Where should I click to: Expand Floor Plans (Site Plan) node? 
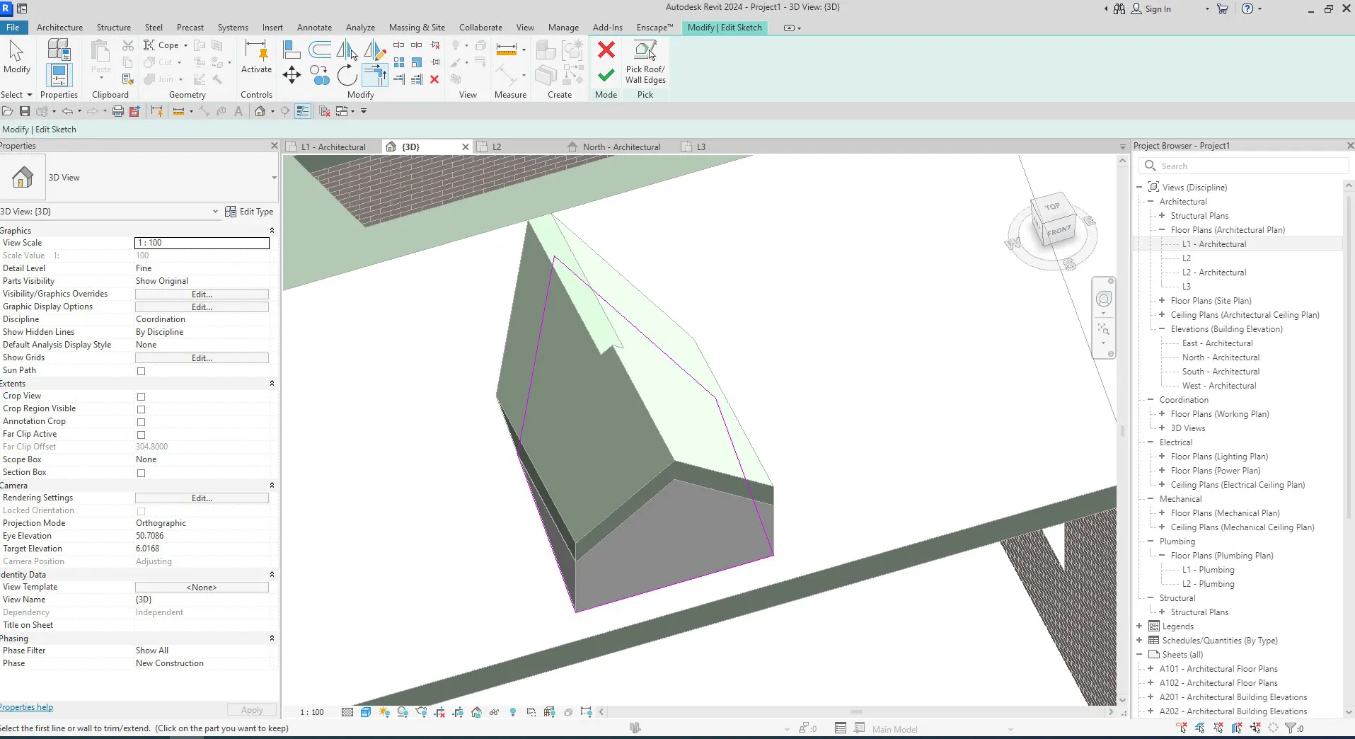coord(1162,301)
